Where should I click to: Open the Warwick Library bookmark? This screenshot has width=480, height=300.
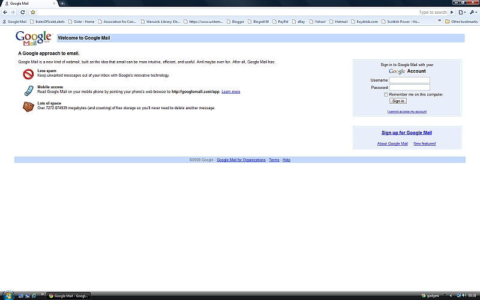[x=160, y=22]
